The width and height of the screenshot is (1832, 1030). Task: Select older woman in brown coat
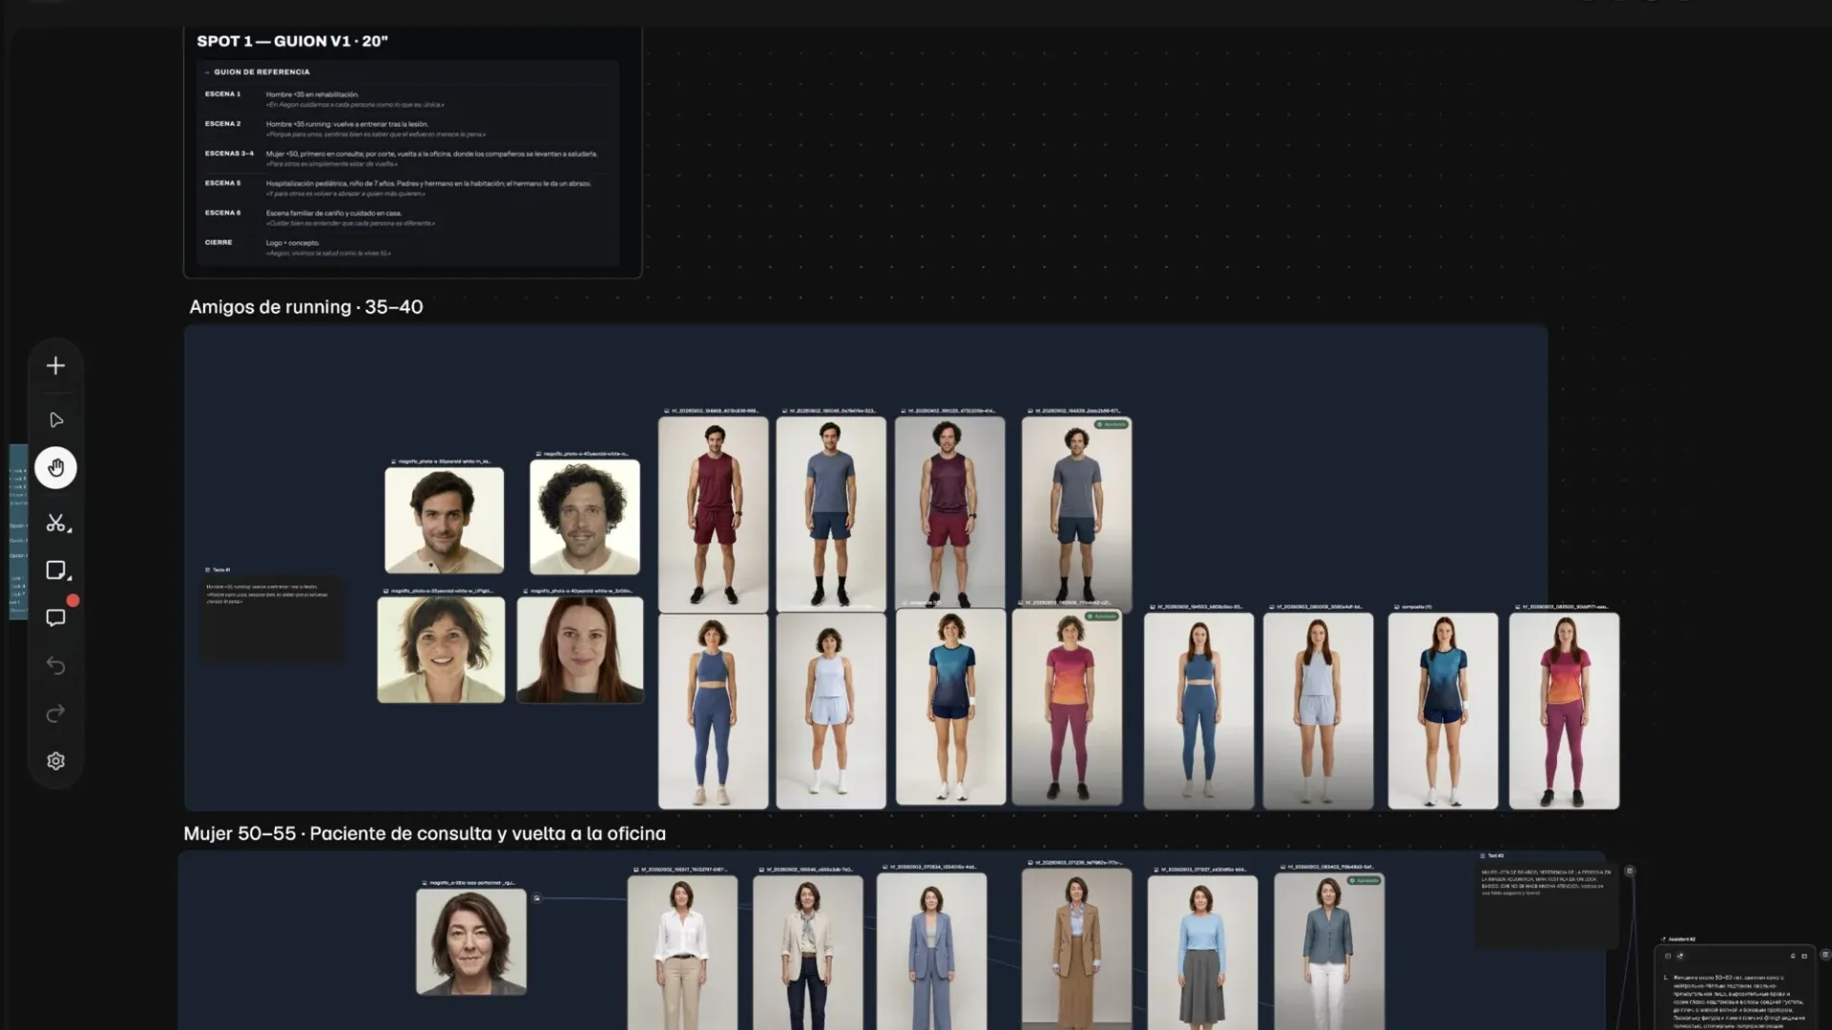[x=1076, y=950]
